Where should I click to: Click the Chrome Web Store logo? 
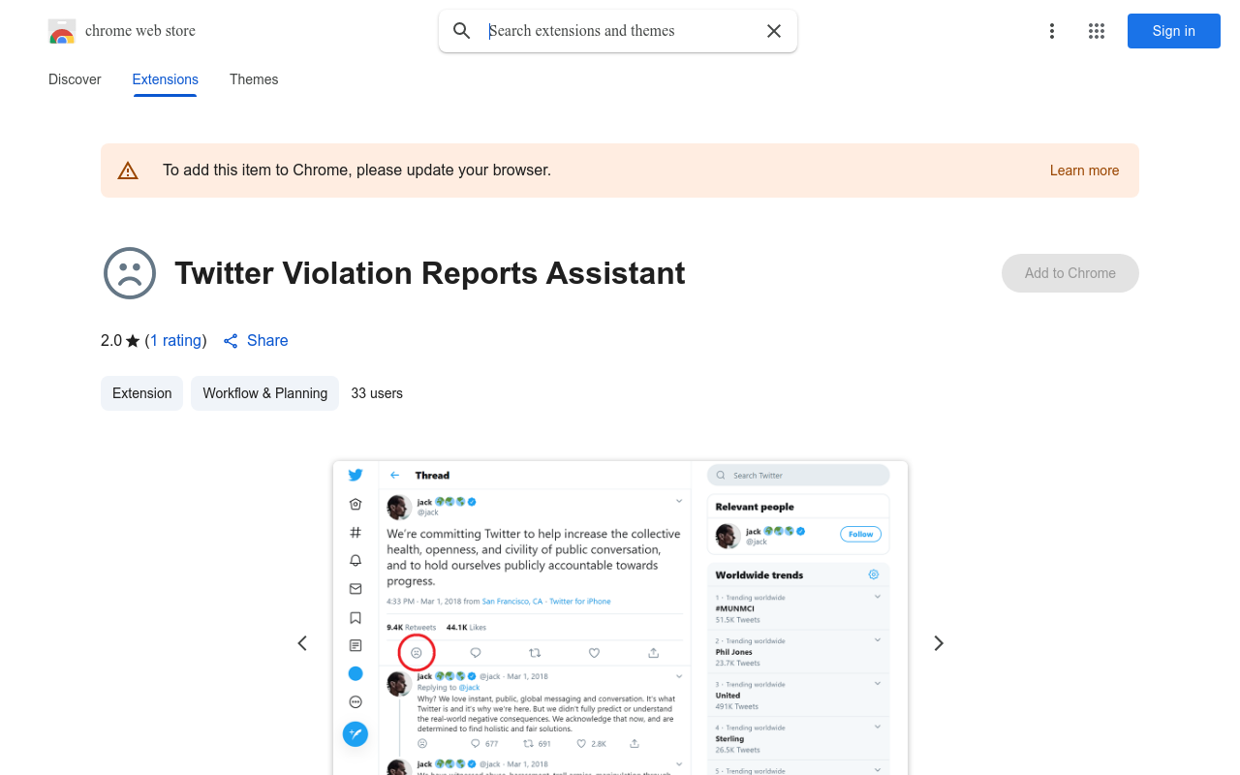pyautogui.click(x=62, y=31)
